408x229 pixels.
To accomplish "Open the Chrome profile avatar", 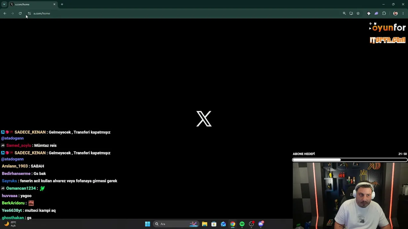I will click(x=396, y=13).
